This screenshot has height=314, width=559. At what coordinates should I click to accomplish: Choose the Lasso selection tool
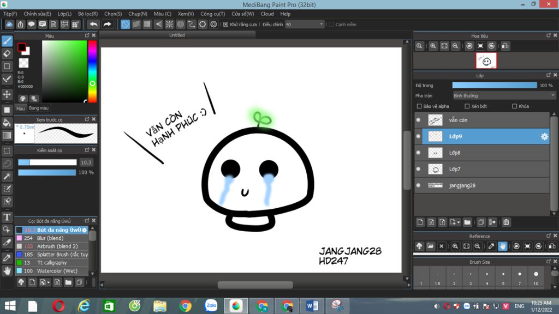click(7, 164)
